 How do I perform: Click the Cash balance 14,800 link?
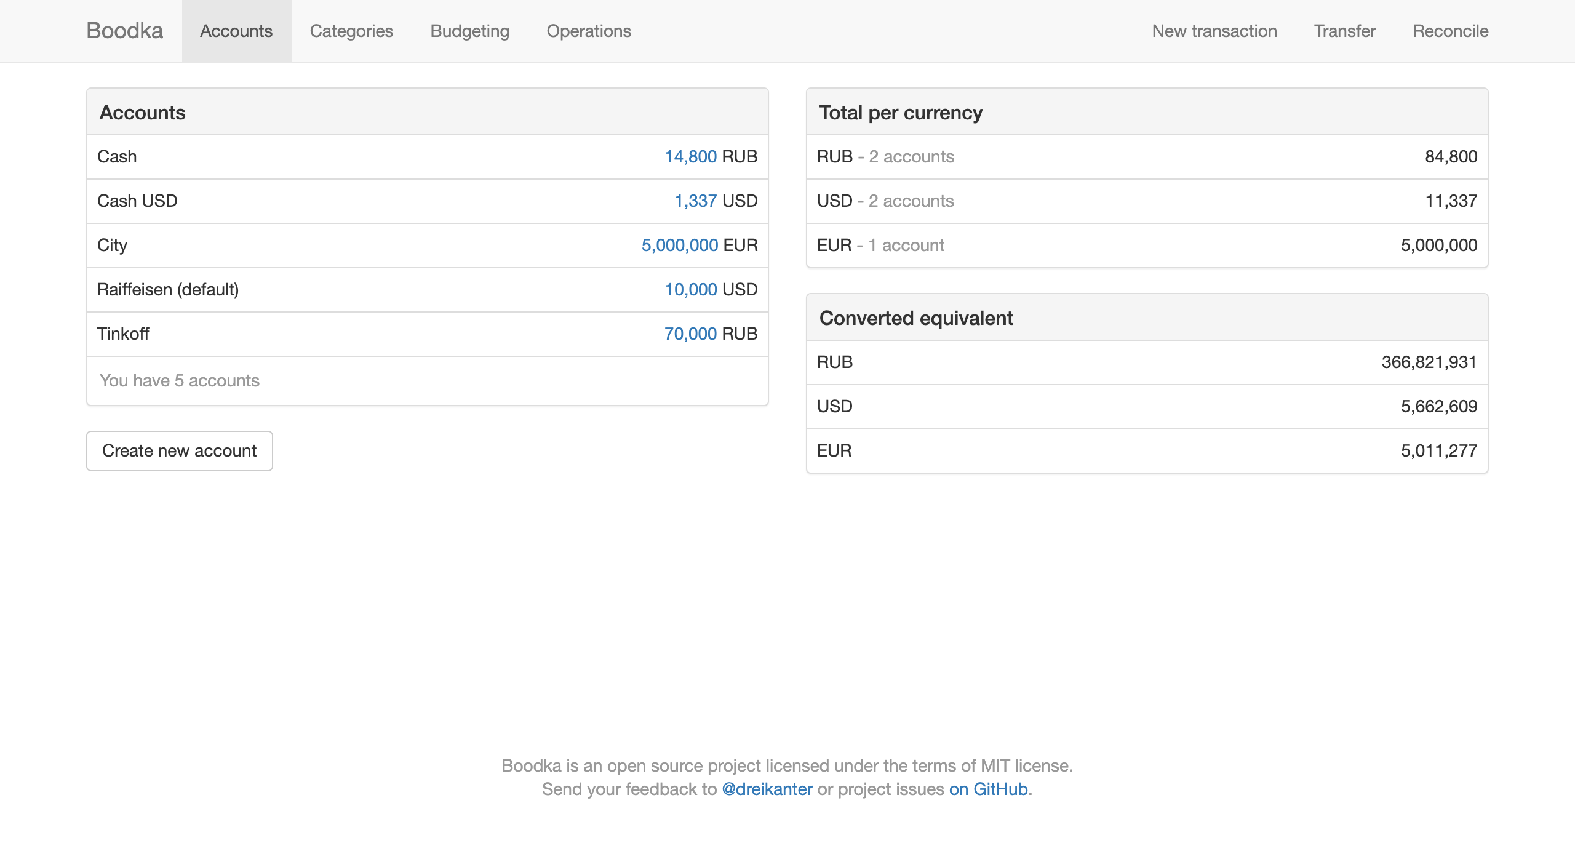[x=690, y=156]
